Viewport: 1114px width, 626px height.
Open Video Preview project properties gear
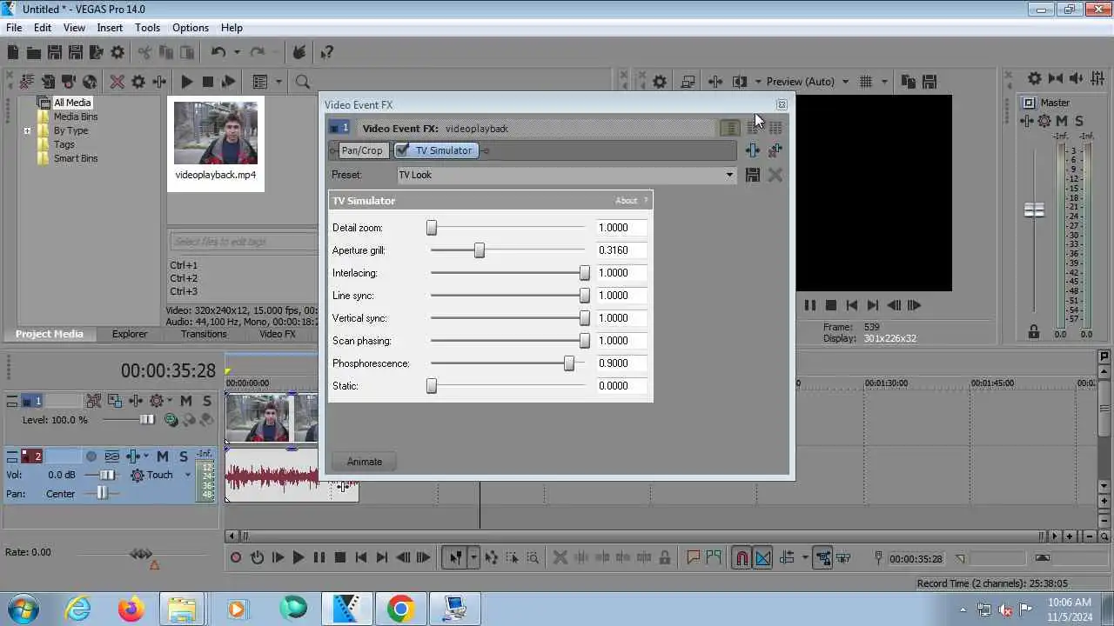point(660,82)
